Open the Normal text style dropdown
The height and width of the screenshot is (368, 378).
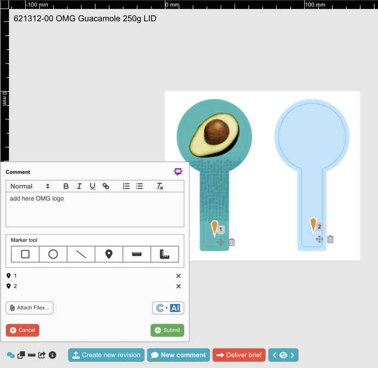[x=30, y=186]
